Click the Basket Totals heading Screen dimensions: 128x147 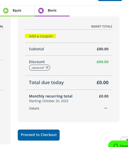(x=102, y=26)
